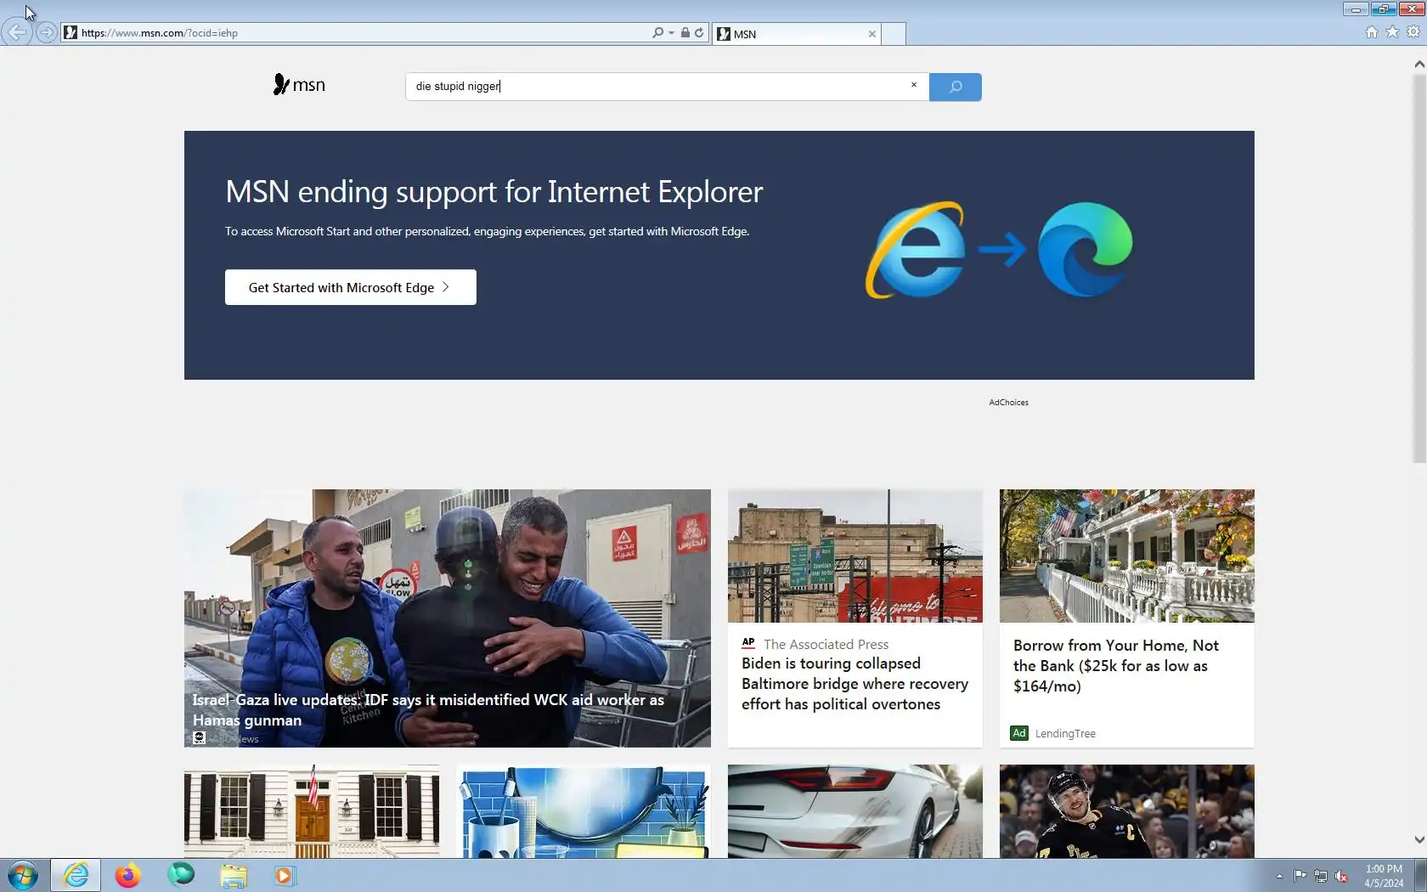This screenshot has height=892, width=1427.
Task: Open the bathroom illustration story thumbnail
Action: point(584,811)
